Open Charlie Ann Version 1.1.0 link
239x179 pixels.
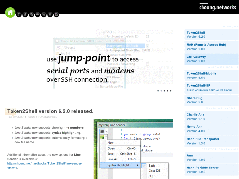(212, 117)
